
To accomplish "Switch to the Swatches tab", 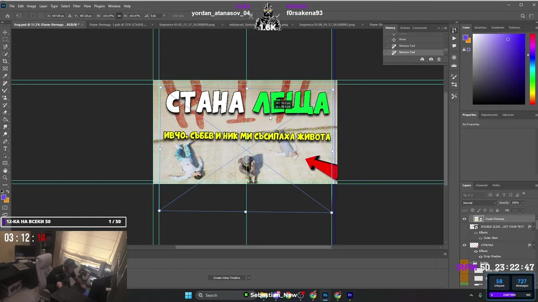I will click(x=480, y=28).
